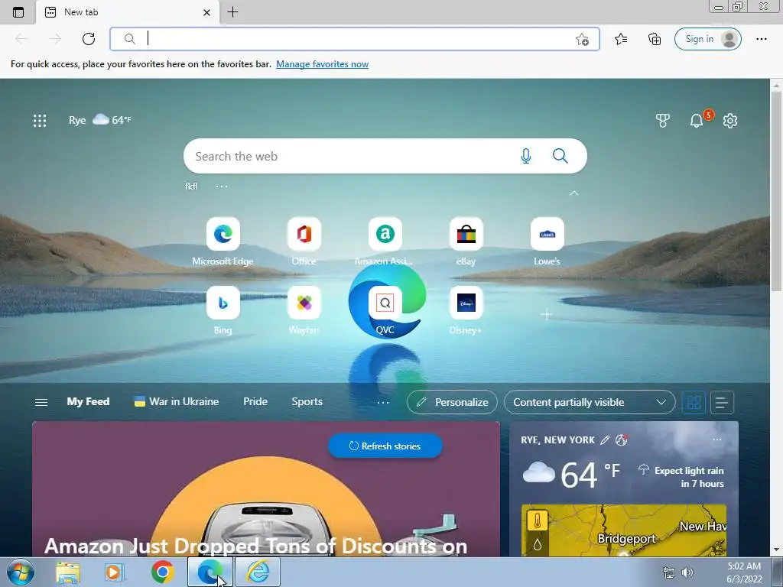Open the Lowe's quick link tile
Image resolution: width=783 pixels, height=587 pixels.
(547, 241)
